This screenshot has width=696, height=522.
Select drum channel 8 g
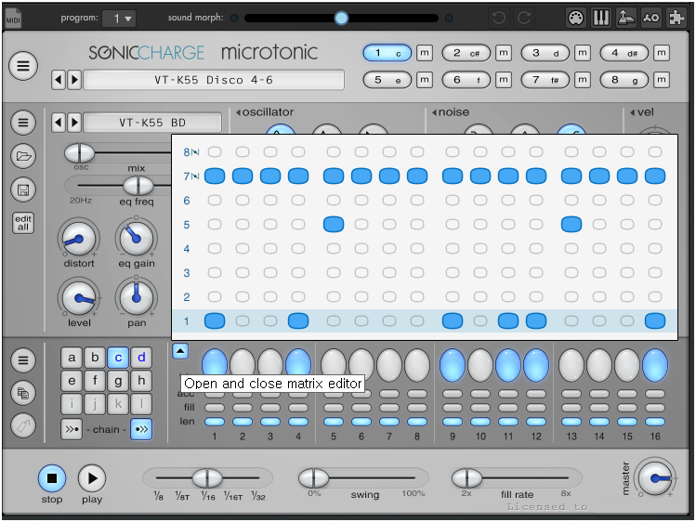624,80
